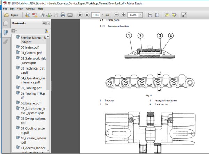Open bookmark 07_Attachment_travel_systems.pdf
The height and width of the screenshot is (154, 209).
click(x=33, y=111)
